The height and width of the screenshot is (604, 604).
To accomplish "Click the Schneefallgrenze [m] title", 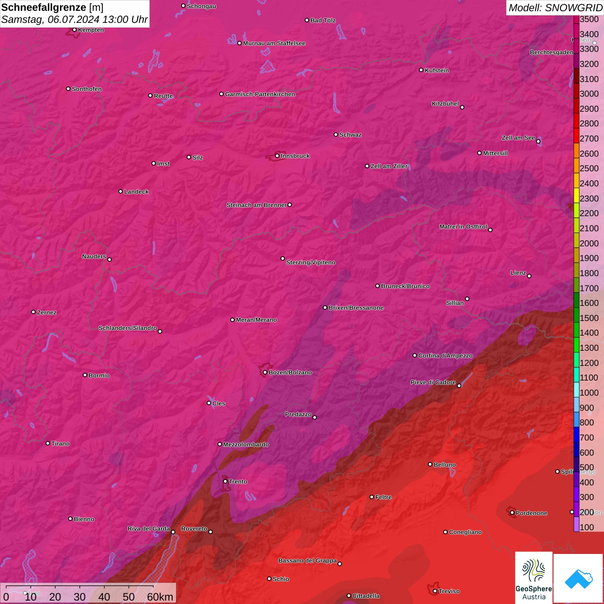I will tap(52, 7).
